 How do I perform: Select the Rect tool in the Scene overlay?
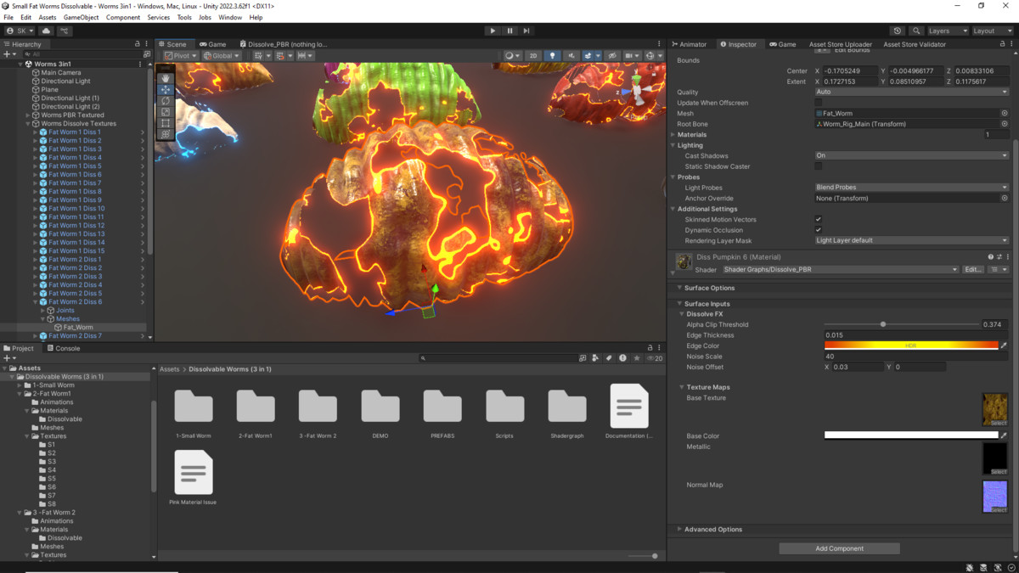pyautogui.click(x=166, y=123)
